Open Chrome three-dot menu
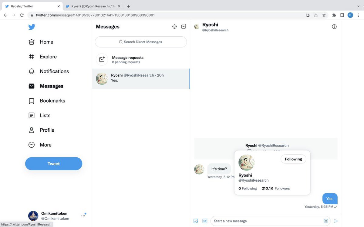Viewport: 364px width, 227px height. point(359,15)
